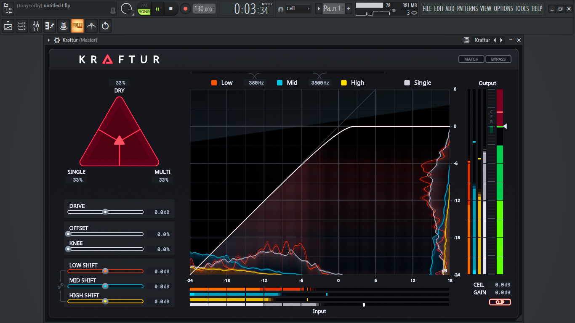Click the snap magnet icon
This screenshot has height=323, width=575.
[280, 9]
